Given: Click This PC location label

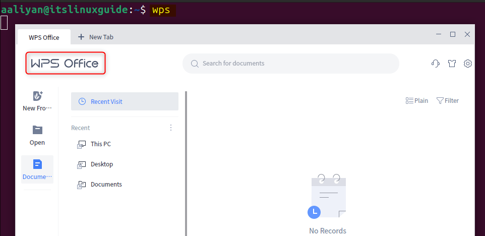Looking at the screenshot, I should pos(101,144).
